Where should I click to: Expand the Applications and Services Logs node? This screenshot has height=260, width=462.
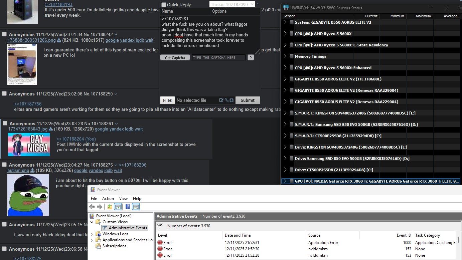tap(92, 240)
